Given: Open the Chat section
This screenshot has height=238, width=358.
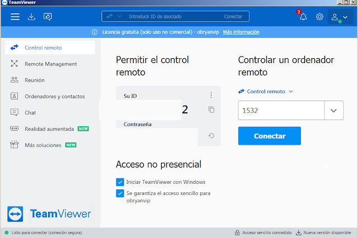Looking at the screenshot, I should tap(50, 113).
